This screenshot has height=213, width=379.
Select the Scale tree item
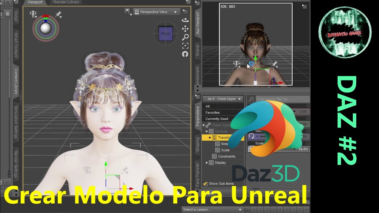(x=225, y=150)
